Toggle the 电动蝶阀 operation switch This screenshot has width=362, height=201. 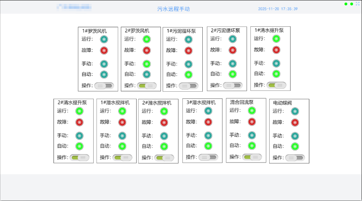click(x=295, y=158)
